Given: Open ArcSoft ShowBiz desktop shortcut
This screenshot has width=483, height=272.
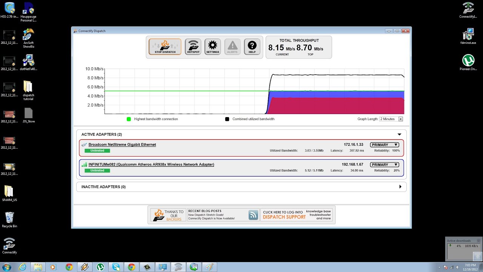Looking at the screenshot, I should pos(28,38).
